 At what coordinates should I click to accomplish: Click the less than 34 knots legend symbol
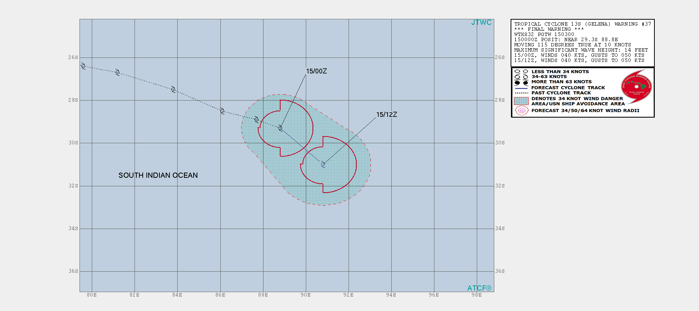[x=521, y=72]
